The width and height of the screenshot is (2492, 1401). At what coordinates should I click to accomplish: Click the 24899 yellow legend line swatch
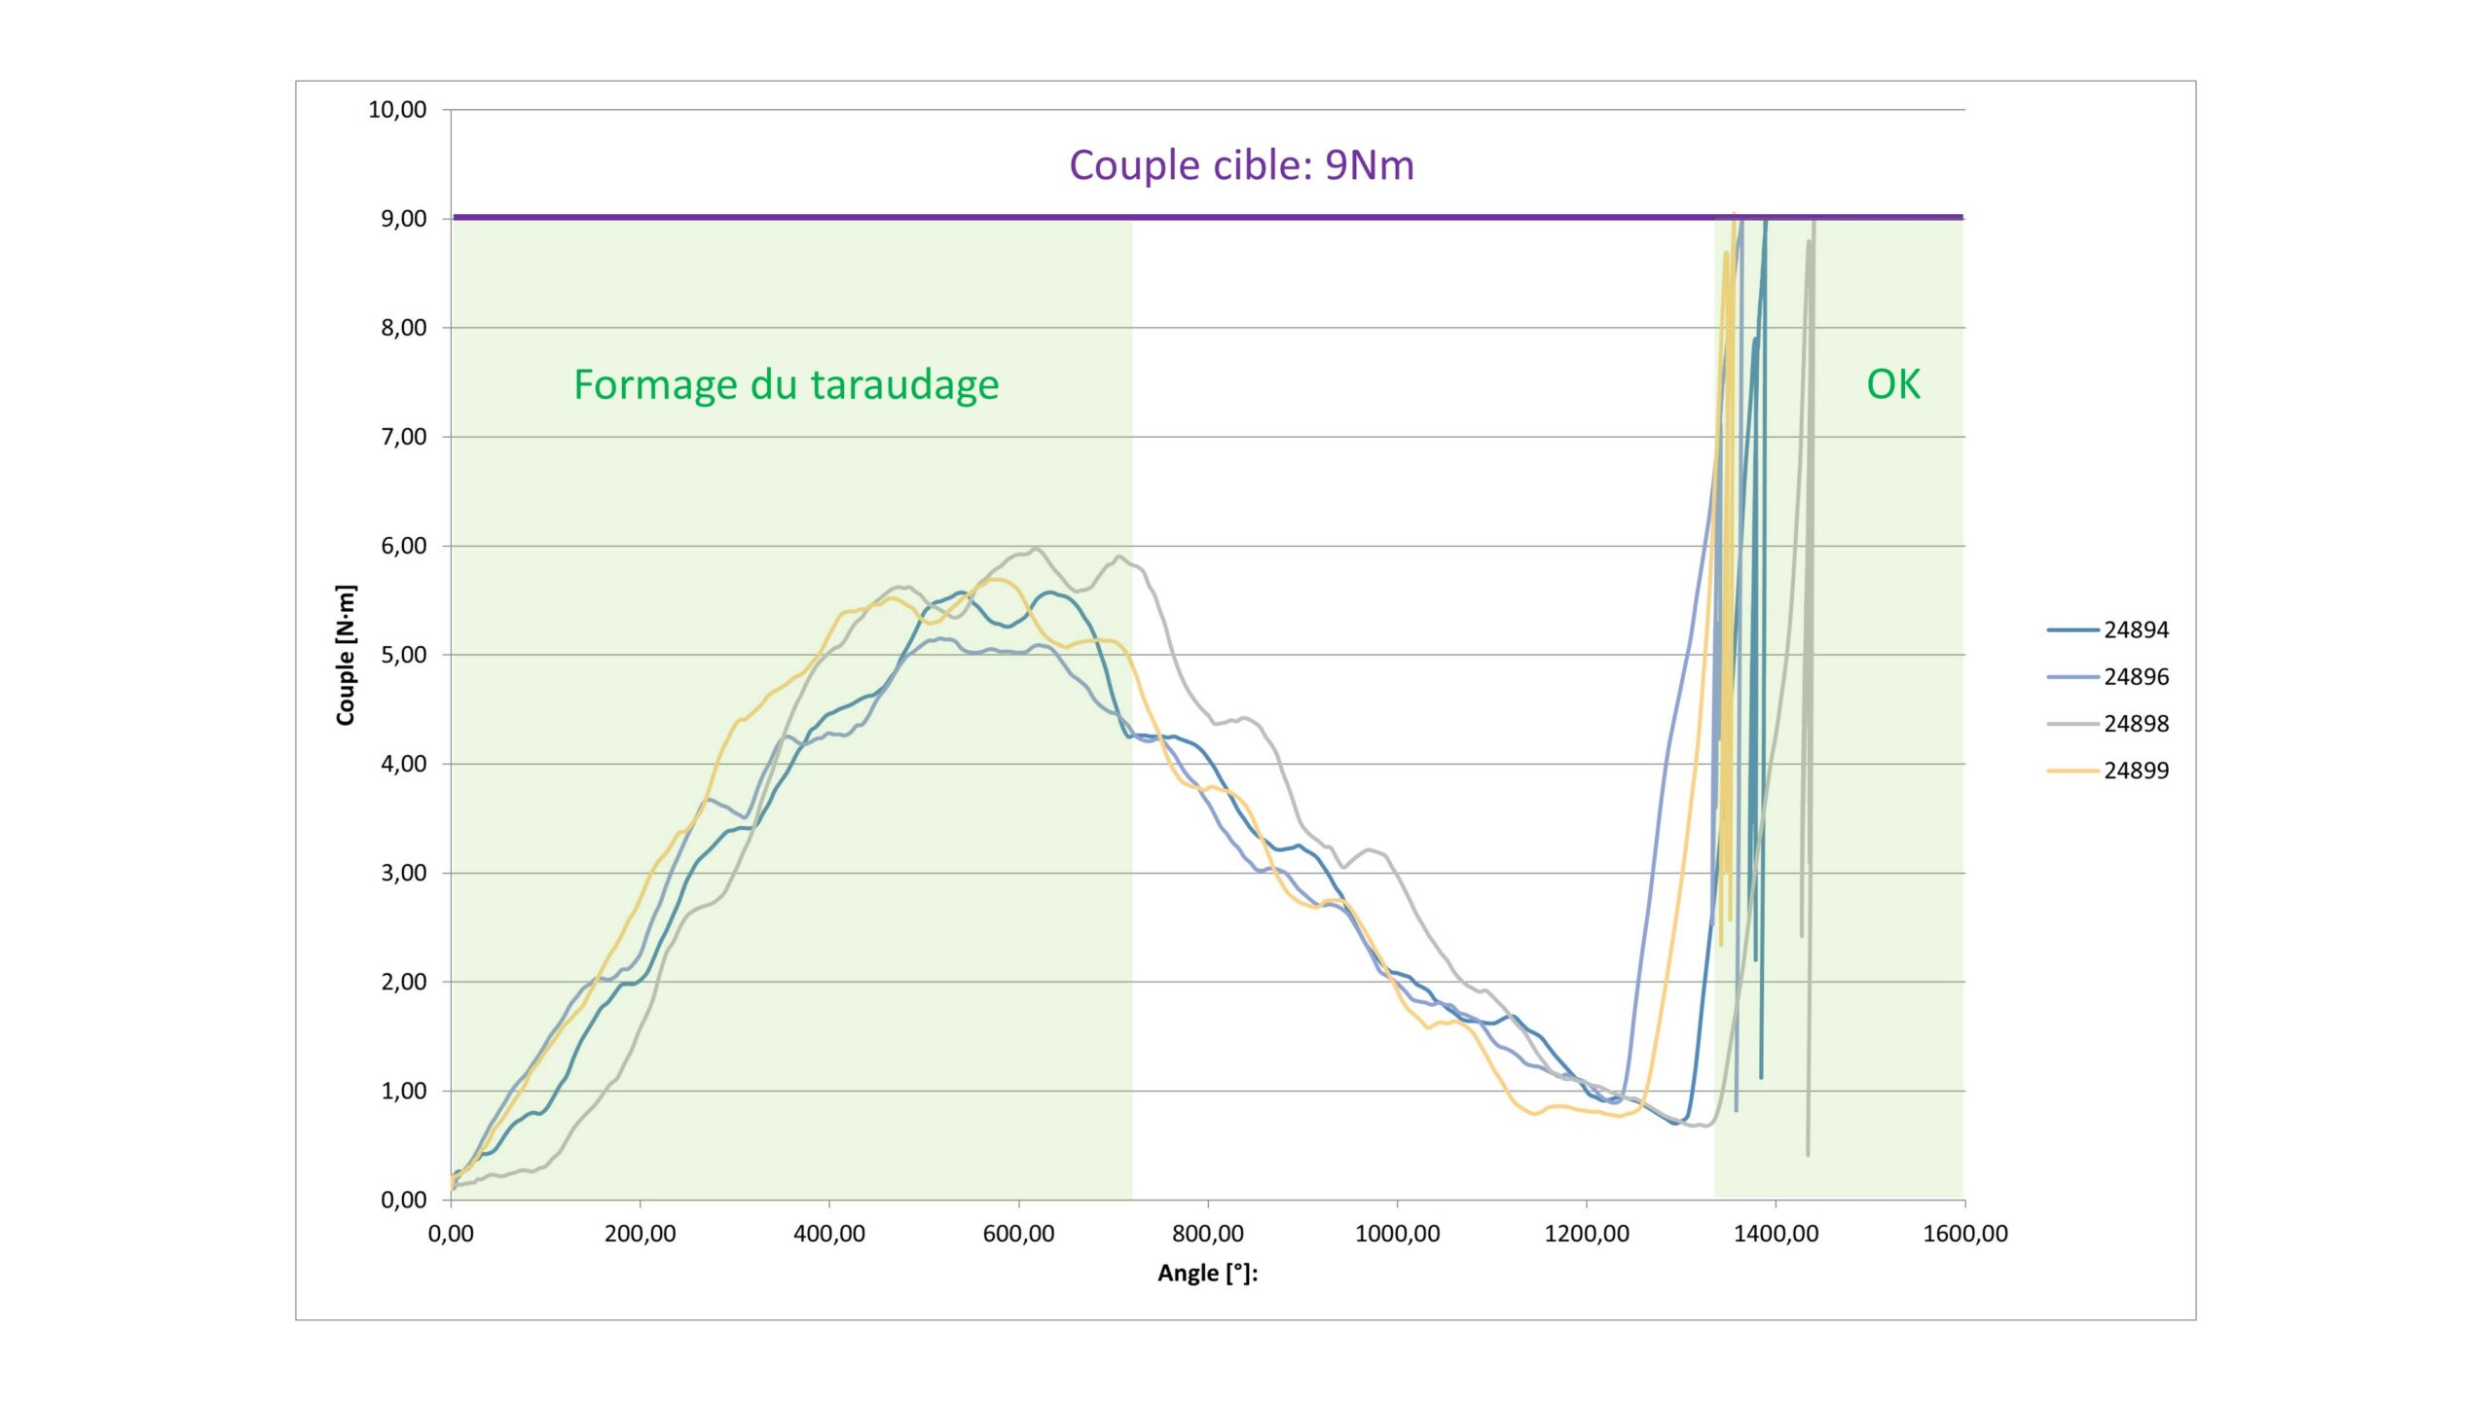2072,771
